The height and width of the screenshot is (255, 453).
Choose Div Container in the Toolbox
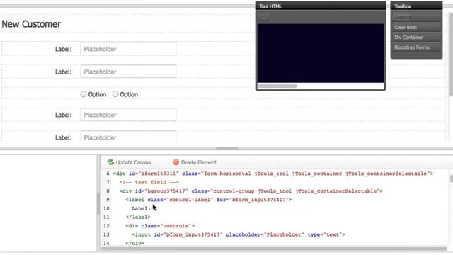coord(416,38)
